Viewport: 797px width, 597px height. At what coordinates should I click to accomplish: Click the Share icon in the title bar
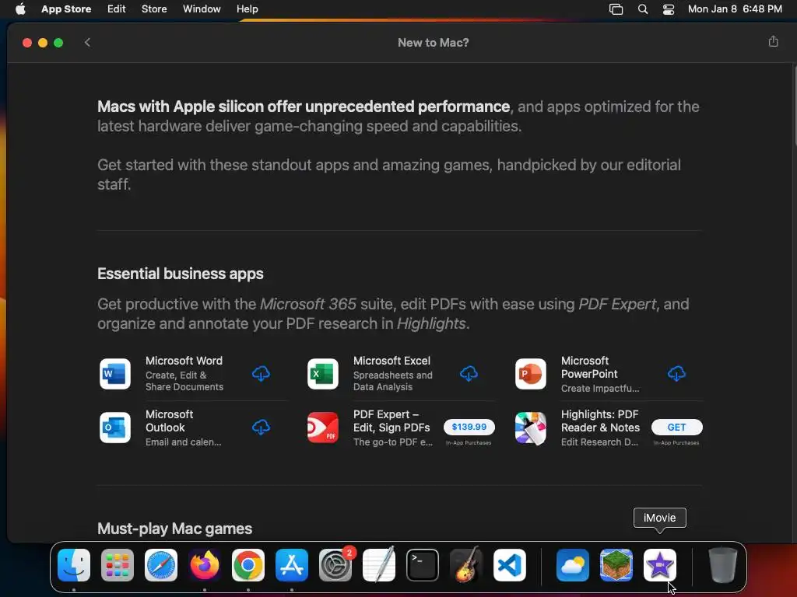pyautogui.click(x=773, y=42)
